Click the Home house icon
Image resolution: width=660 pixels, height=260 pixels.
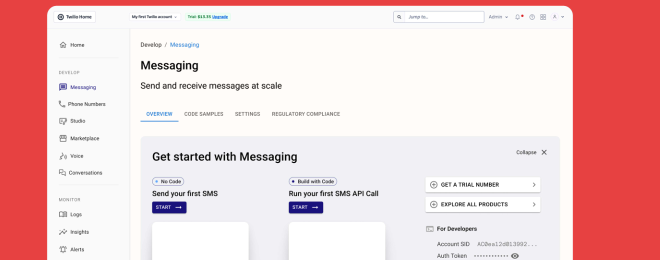[x=63, y=45]
